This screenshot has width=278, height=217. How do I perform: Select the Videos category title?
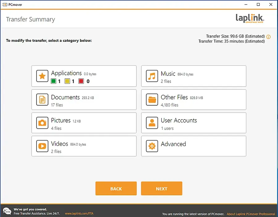60,144
